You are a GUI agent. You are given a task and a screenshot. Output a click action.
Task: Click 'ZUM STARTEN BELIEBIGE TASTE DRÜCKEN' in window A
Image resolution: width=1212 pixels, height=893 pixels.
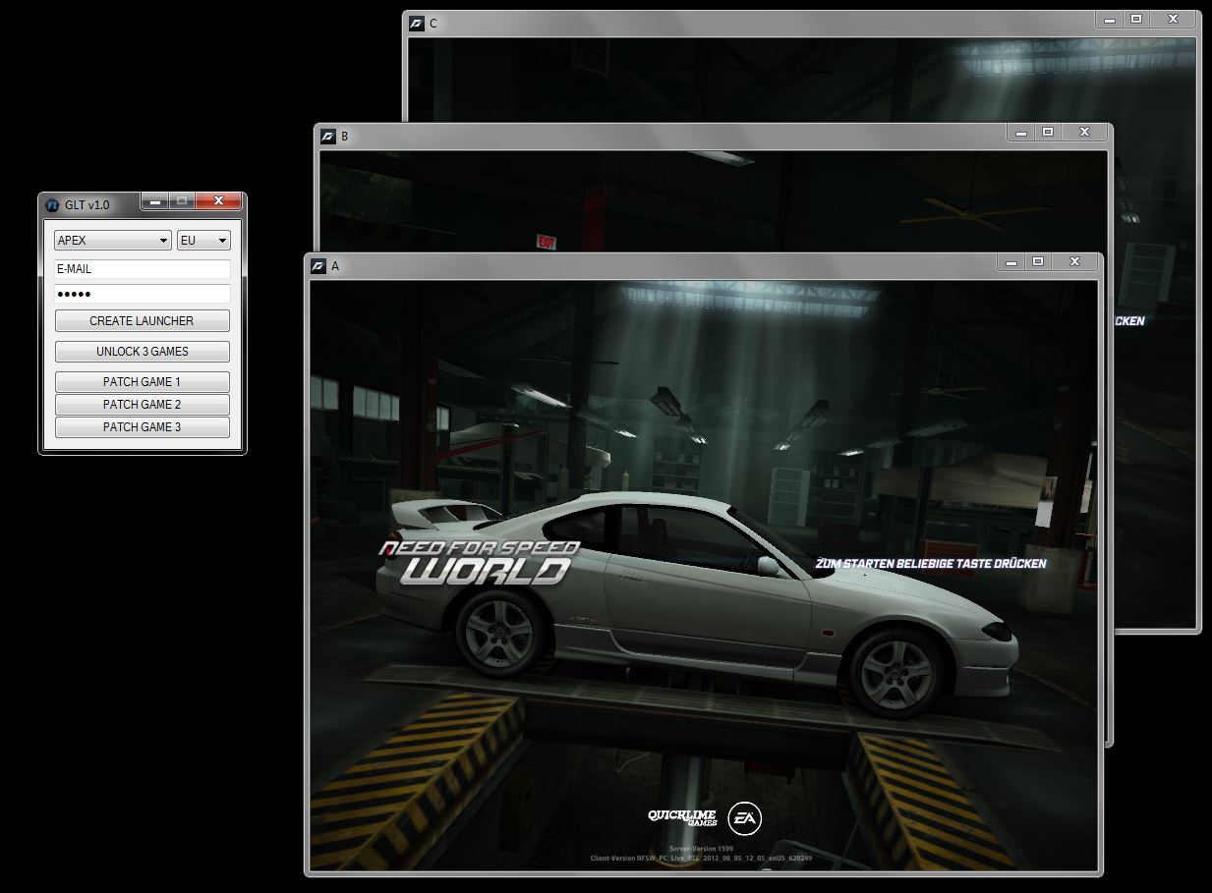click(931, 564)
